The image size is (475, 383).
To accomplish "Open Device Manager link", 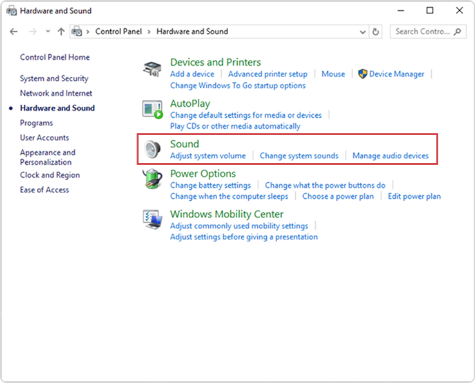I will (x=396, y=74).
